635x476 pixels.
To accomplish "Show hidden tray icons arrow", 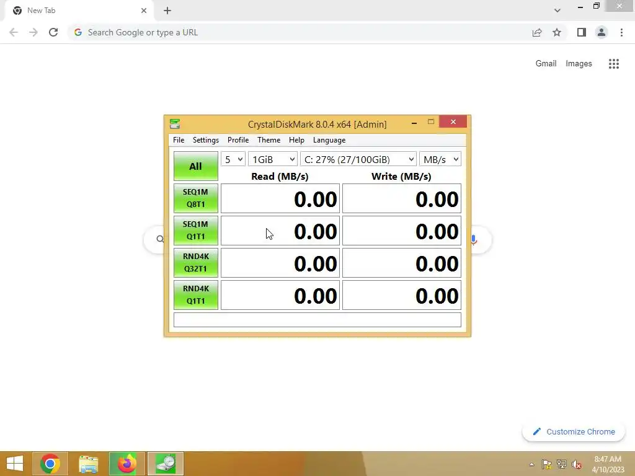I will (531, 464).
